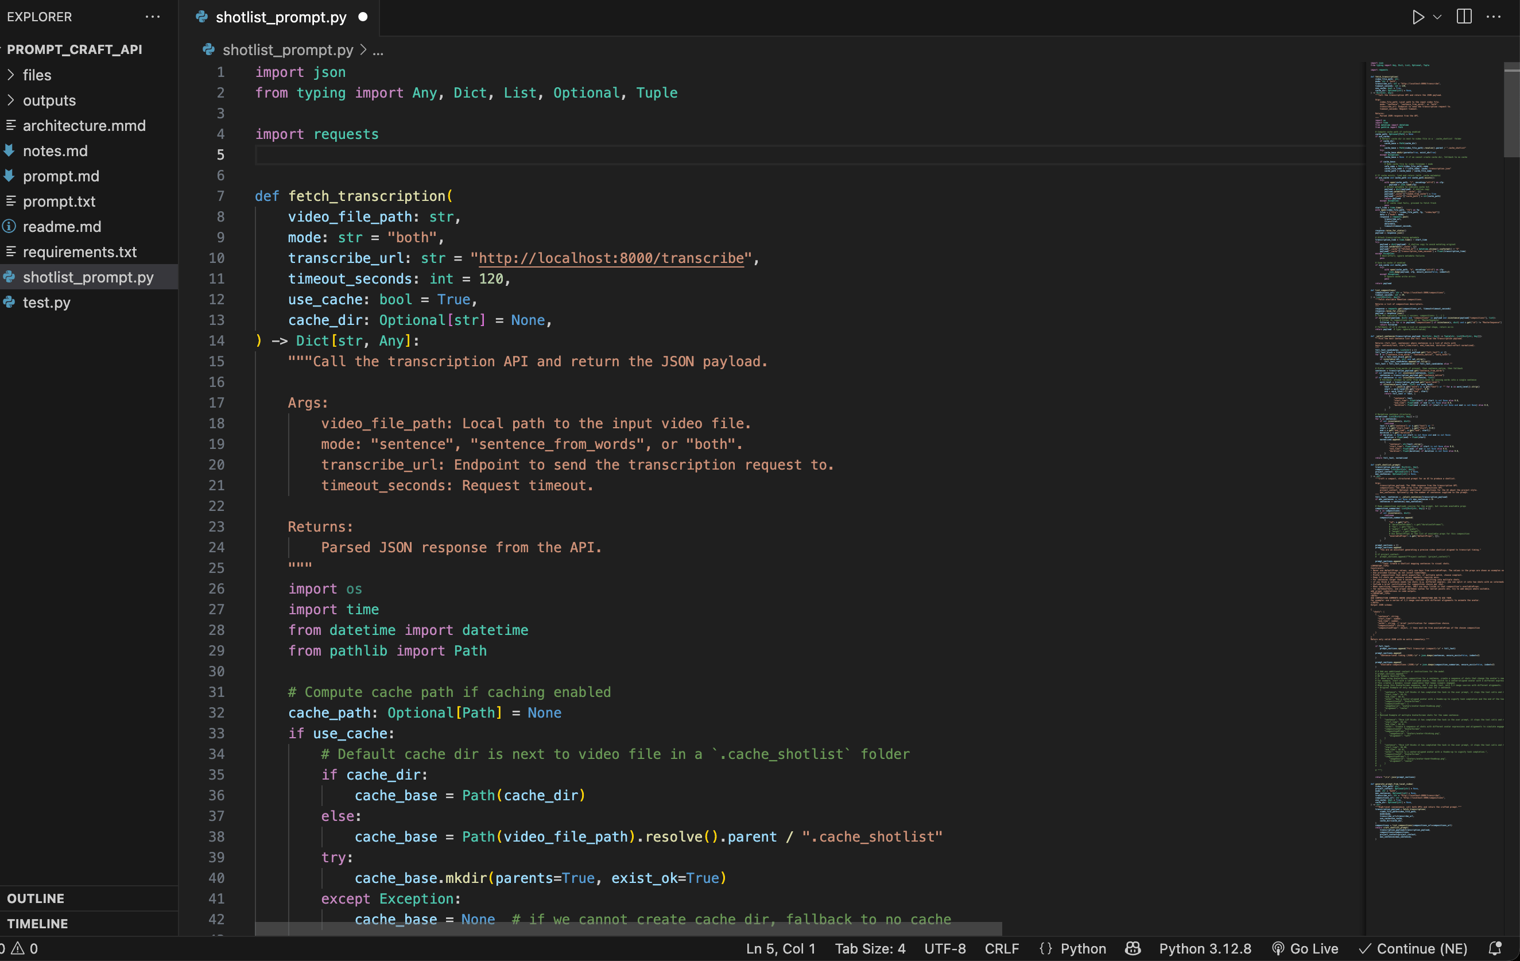1520x961 pixels.
Task: Expand the TIMELINE section
Action: coord(38,923)
